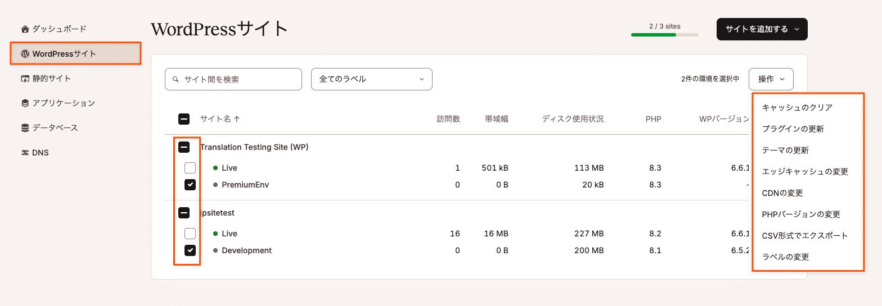Click the 静的サイト icon in sidebar
882x306 pixels.
pos(25,79)
